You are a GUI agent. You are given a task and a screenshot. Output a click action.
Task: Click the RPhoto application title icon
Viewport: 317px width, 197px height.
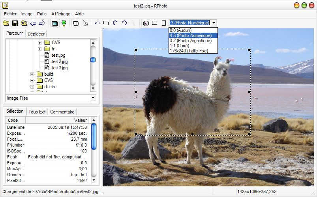(5, 6)
